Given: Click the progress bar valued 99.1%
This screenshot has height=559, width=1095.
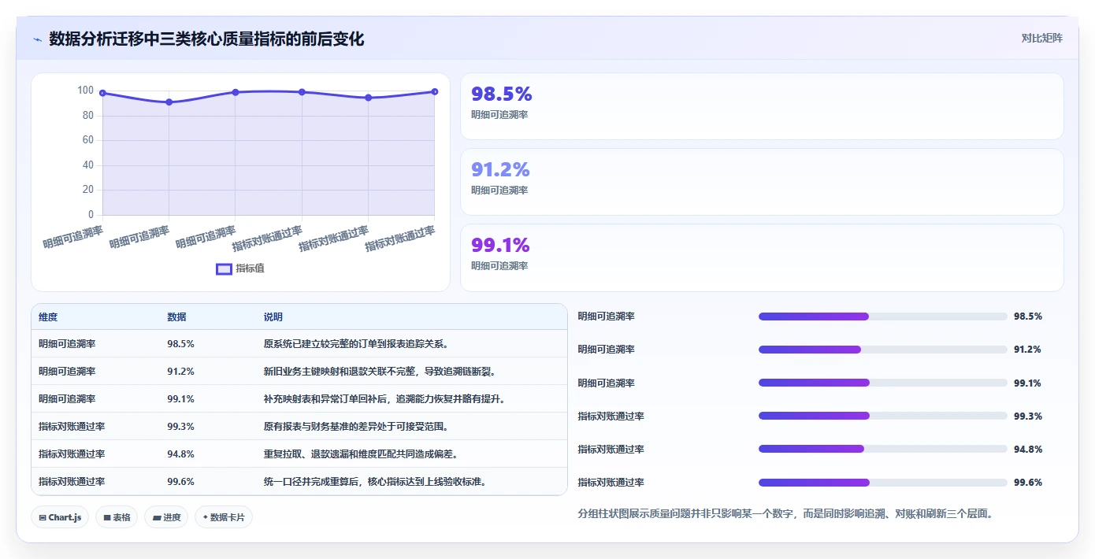Looking at the screenshot, I should click(882, 383).
